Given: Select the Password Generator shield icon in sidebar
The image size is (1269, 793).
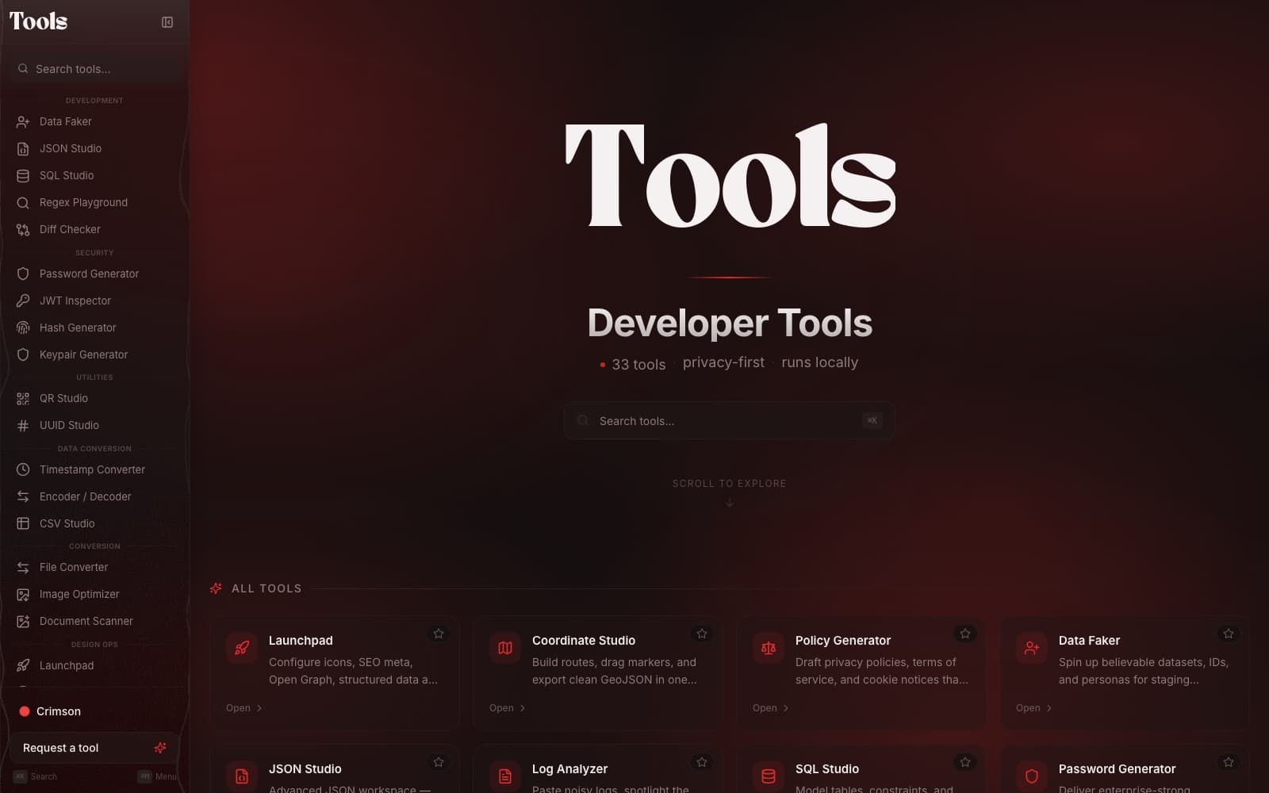Looking at the screenshot, I should [23, 274].
